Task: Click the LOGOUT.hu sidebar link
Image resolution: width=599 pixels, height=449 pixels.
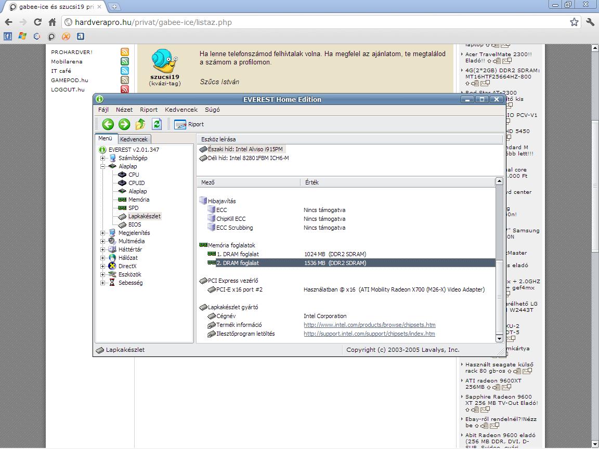Action: (68, 90)
